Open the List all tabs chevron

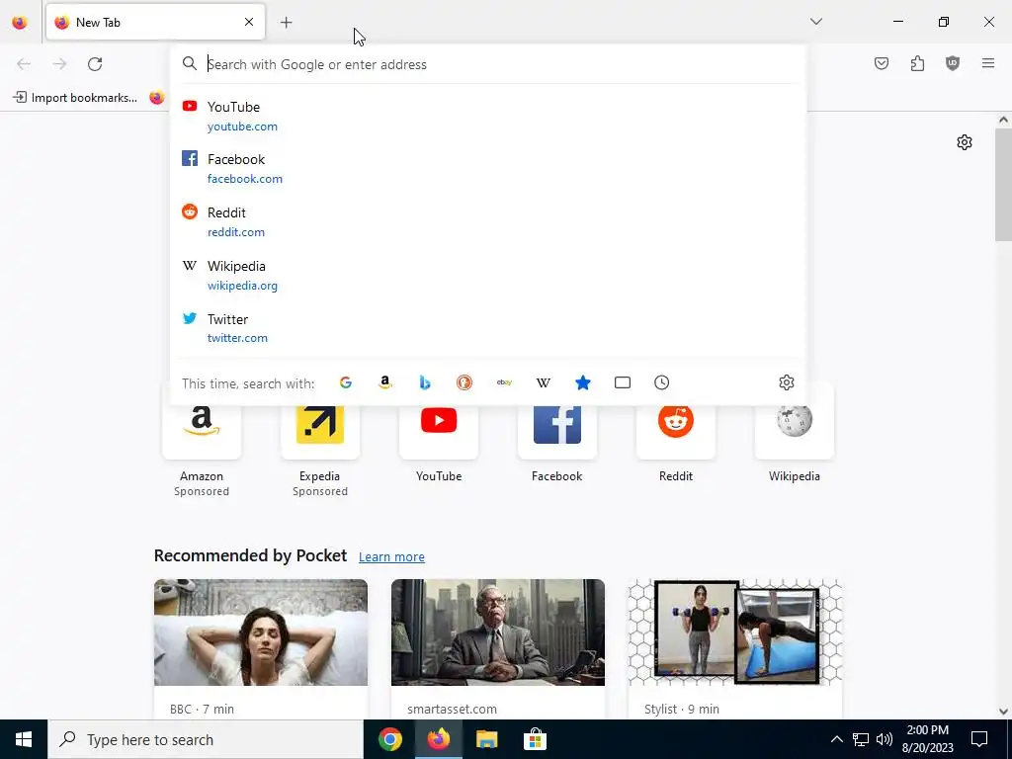tap(815, 22)
